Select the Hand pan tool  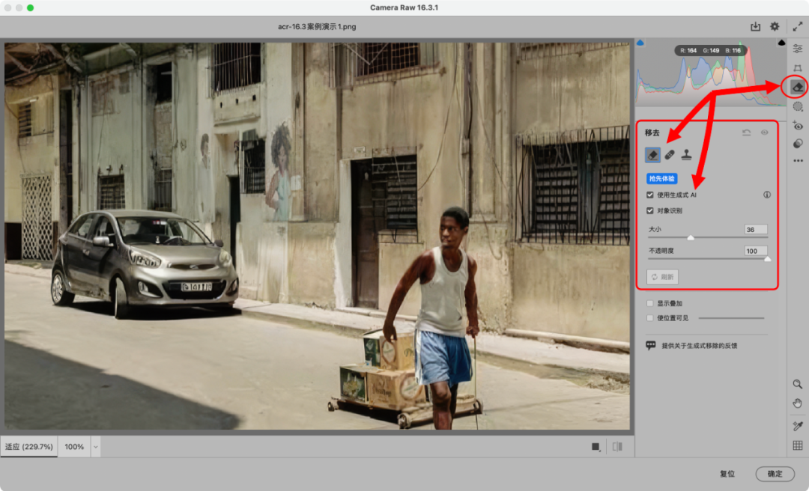(798, 403)
